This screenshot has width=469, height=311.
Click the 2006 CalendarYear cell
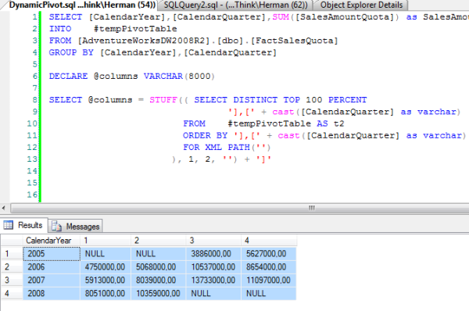pyautogui.click(x=52, y=266)
